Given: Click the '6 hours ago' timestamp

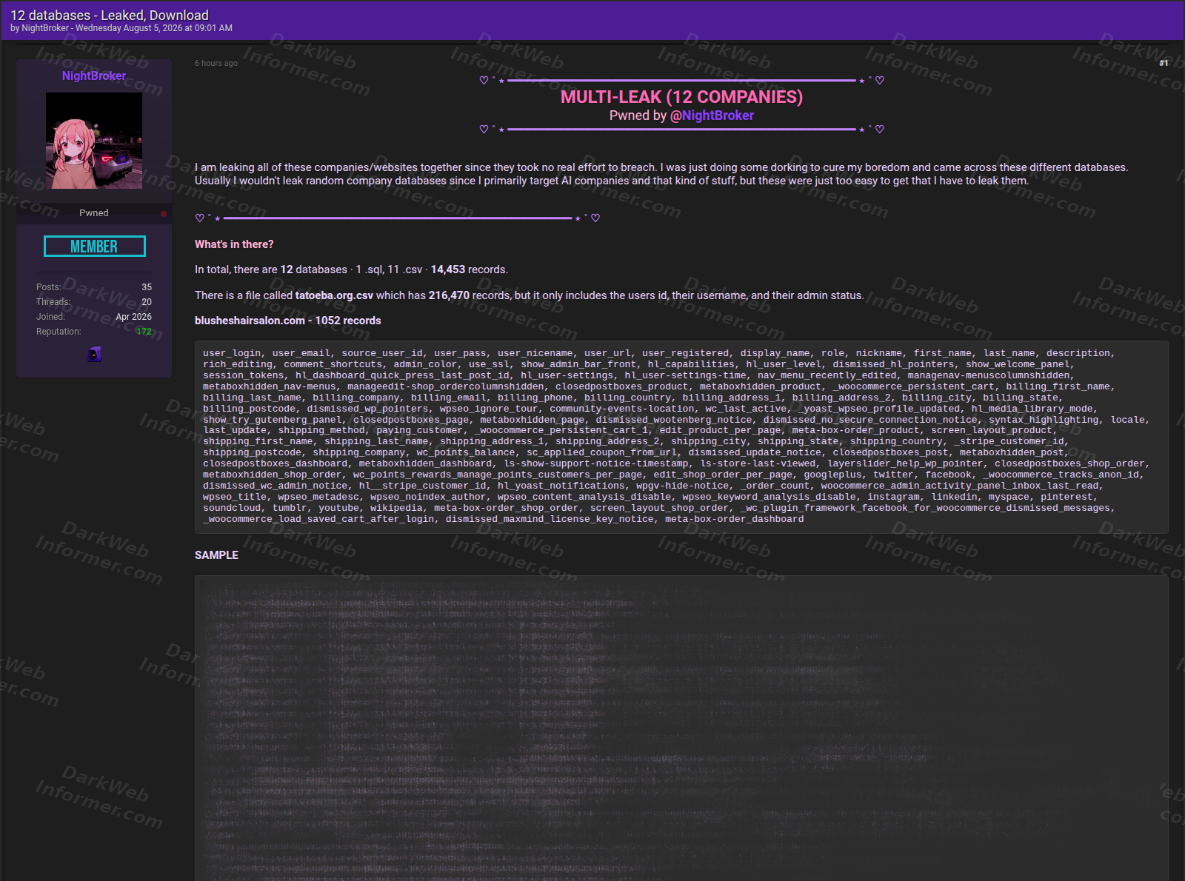Looking at the screenshot, I should (216, 63).
